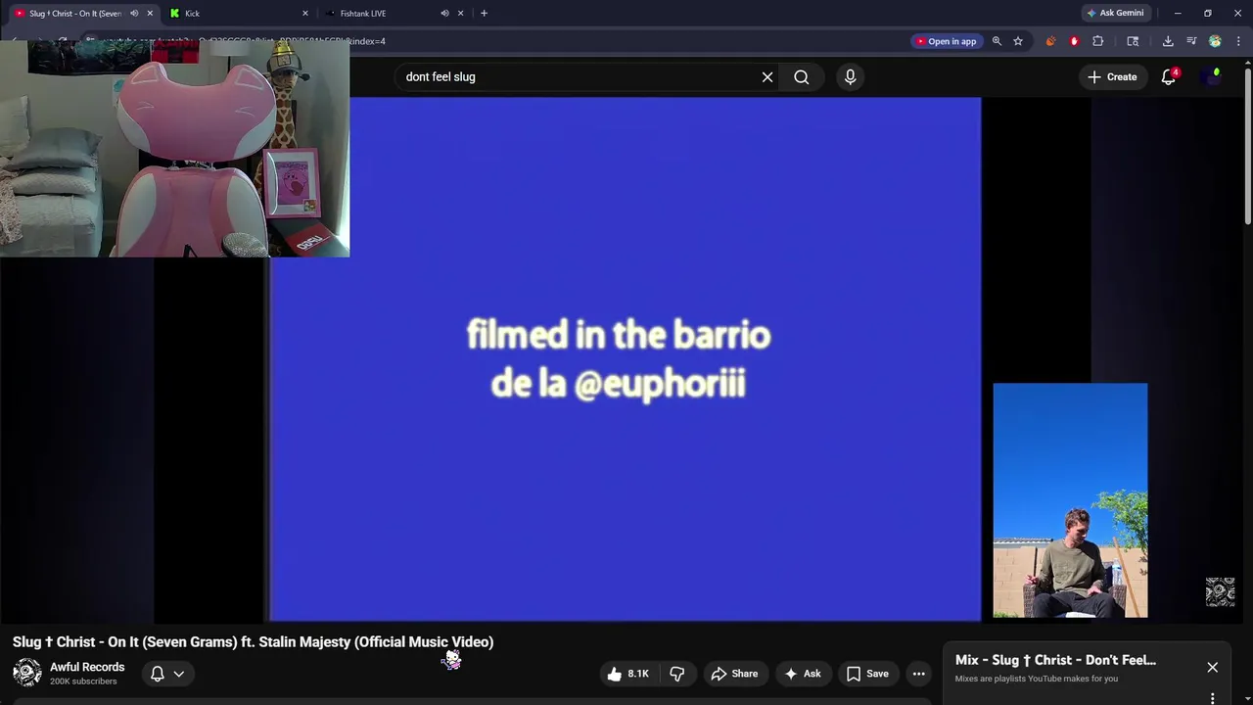
Task: Click the YouTube search magnifier button
Action: 802,76
